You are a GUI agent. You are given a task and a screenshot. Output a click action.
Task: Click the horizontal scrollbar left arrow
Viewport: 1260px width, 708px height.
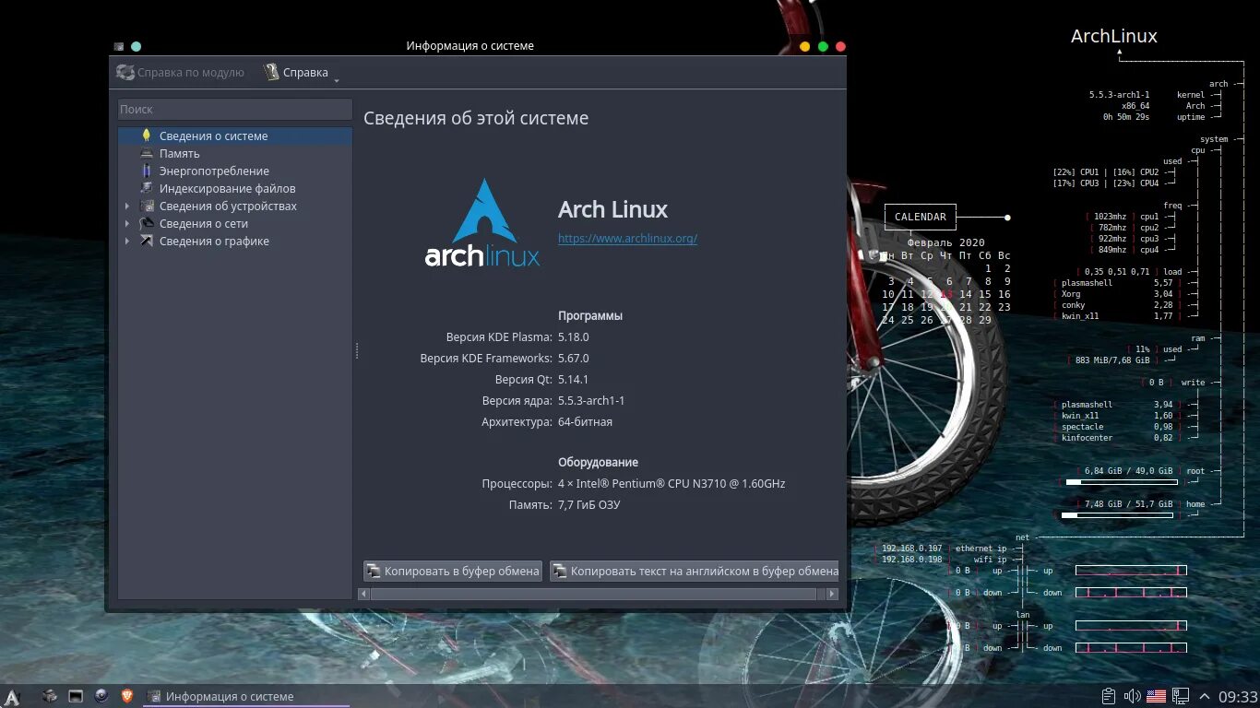(x=363, y=594)
